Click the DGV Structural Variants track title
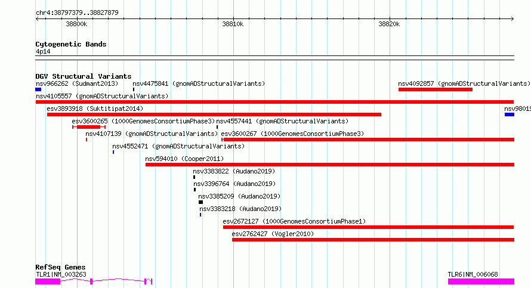The image size is (531, 288). (x=84, y=76)
